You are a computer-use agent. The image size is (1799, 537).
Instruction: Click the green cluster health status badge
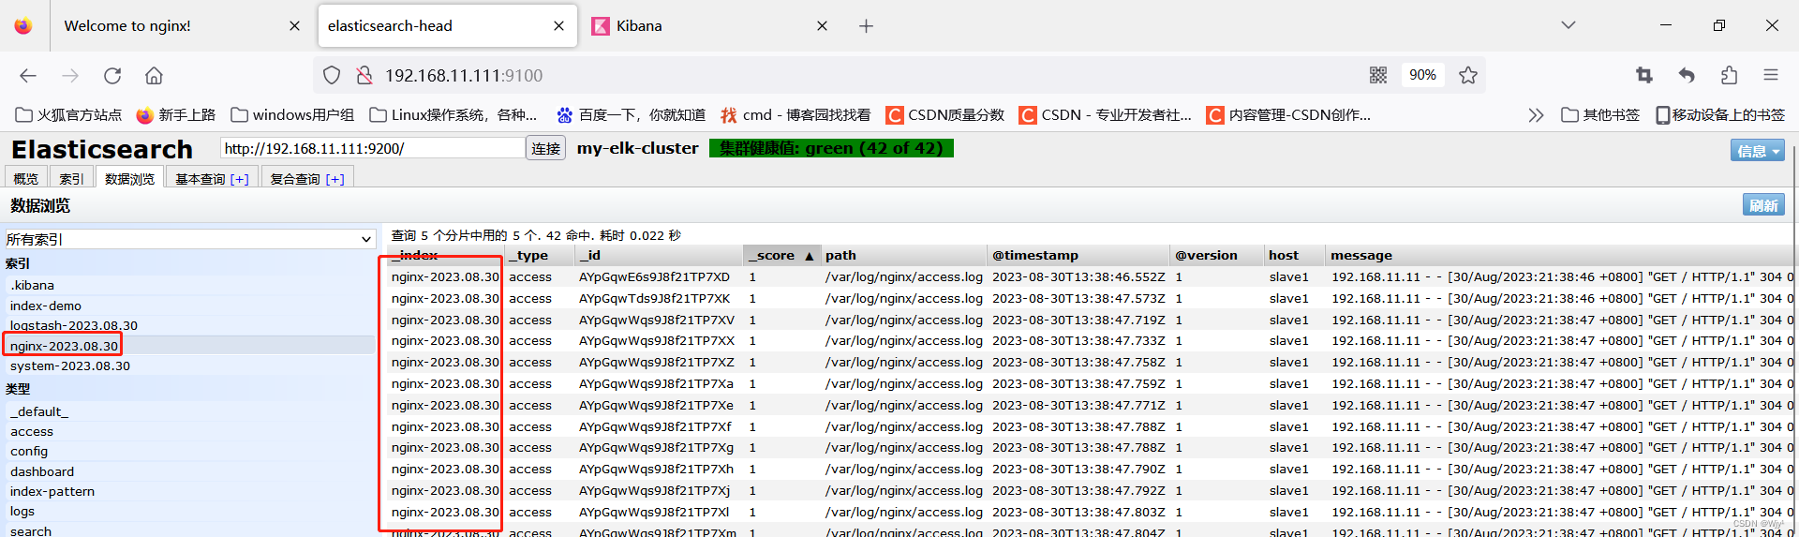tap(831, 148)
